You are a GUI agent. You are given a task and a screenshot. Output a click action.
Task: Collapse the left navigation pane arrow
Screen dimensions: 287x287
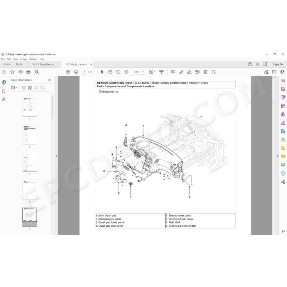tap(57, 156)
